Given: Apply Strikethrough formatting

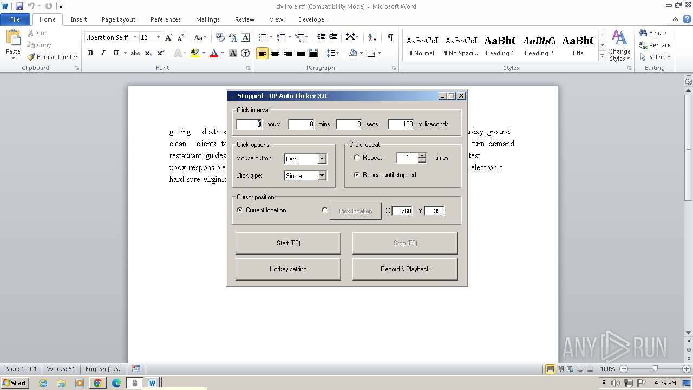Looking at the screenshot, I should [x=135, y=53].
